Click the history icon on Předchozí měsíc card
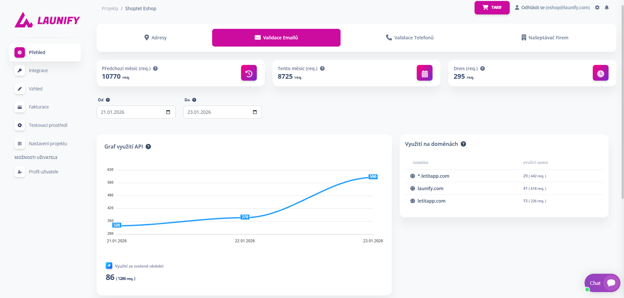Image resolution: width=624 pixels, height=298 pixels. (249, 73)
